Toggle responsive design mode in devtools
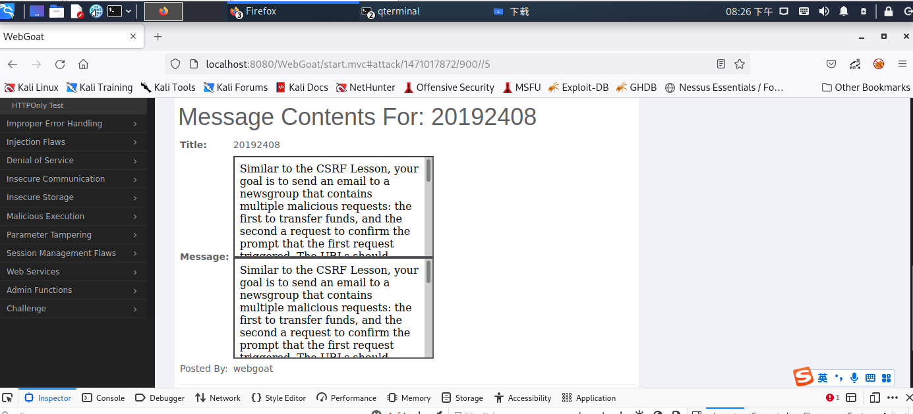The image size is (913, 414). pyautogui.click(x=875, y=398)
